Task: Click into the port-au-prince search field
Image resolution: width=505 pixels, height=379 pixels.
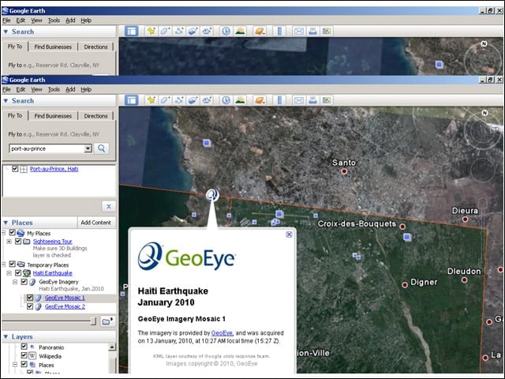Action: pos(47,148)
